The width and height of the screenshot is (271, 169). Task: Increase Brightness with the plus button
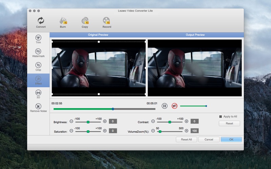click(105, 121)
